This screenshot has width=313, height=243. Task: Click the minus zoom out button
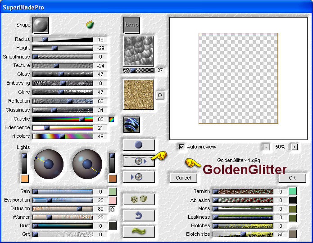[x=266, y=147]
